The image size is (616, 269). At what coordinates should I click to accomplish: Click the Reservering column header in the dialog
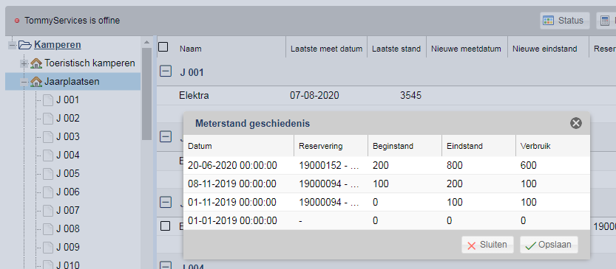[331, 146]
